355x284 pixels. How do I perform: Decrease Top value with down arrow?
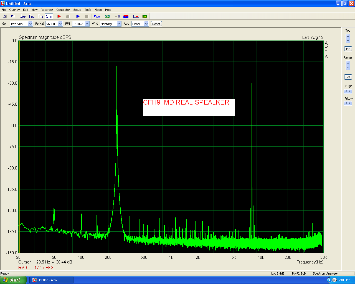(x=348, y=41)
